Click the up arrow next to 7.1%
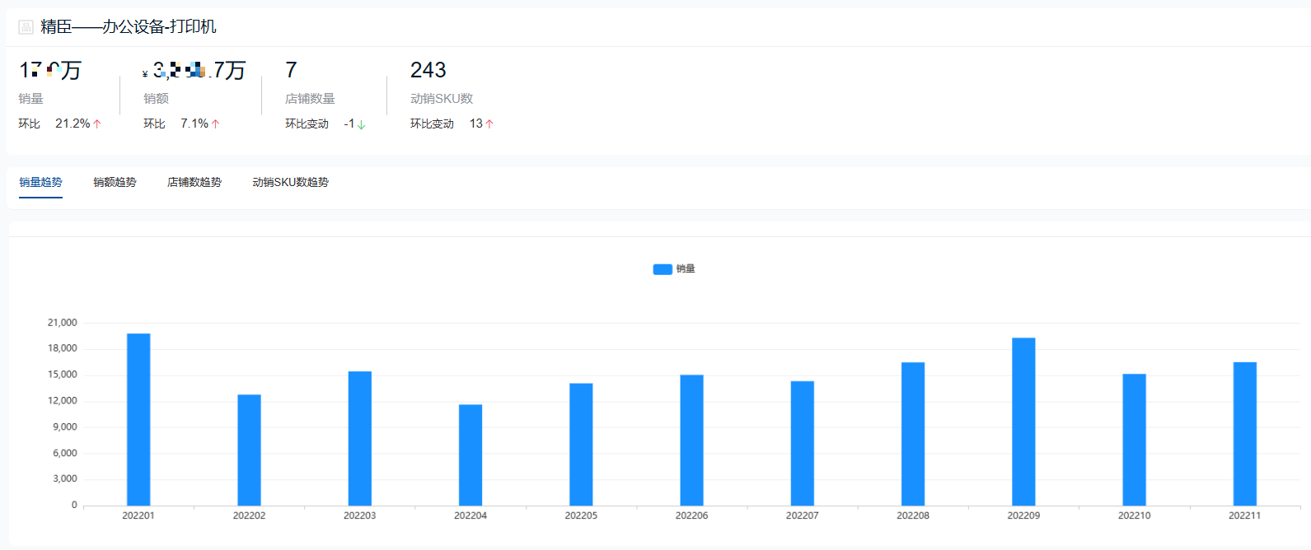 (x=216, y=124)
